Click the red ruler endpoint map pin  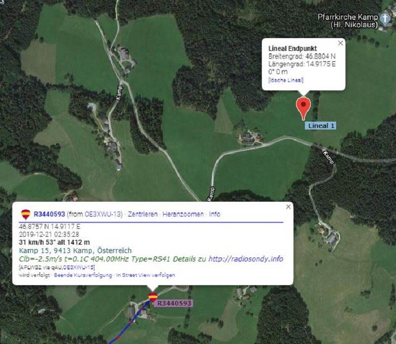[303, 108]
